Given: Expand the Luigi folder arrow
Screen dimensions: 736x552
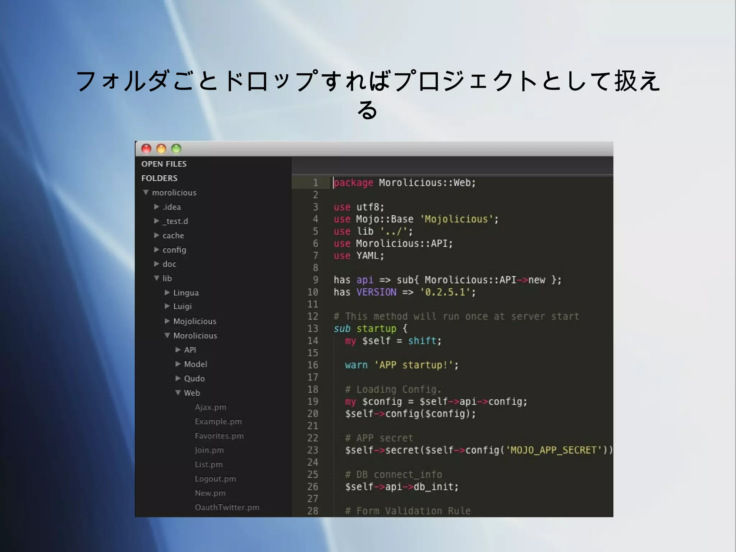Looking at the screenshot, I should (x=167, y=306).
